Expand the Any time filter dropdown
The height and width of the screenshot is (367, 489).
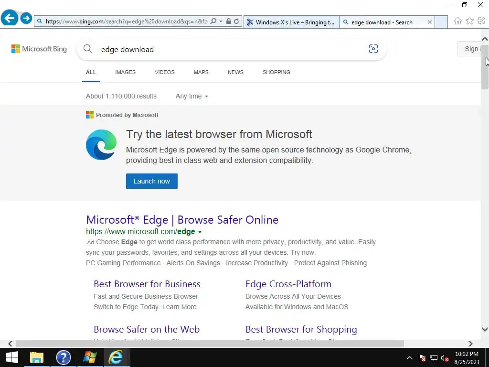click(191, 96)
